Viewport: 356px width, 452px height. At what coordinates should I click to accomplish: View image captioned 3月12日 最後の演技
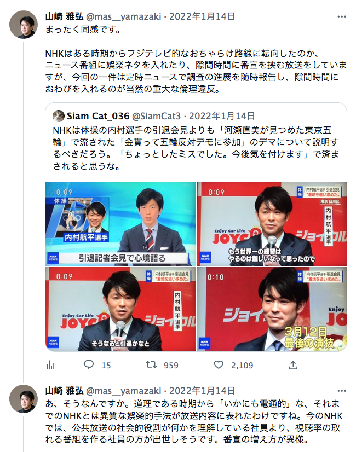[272, 309]
